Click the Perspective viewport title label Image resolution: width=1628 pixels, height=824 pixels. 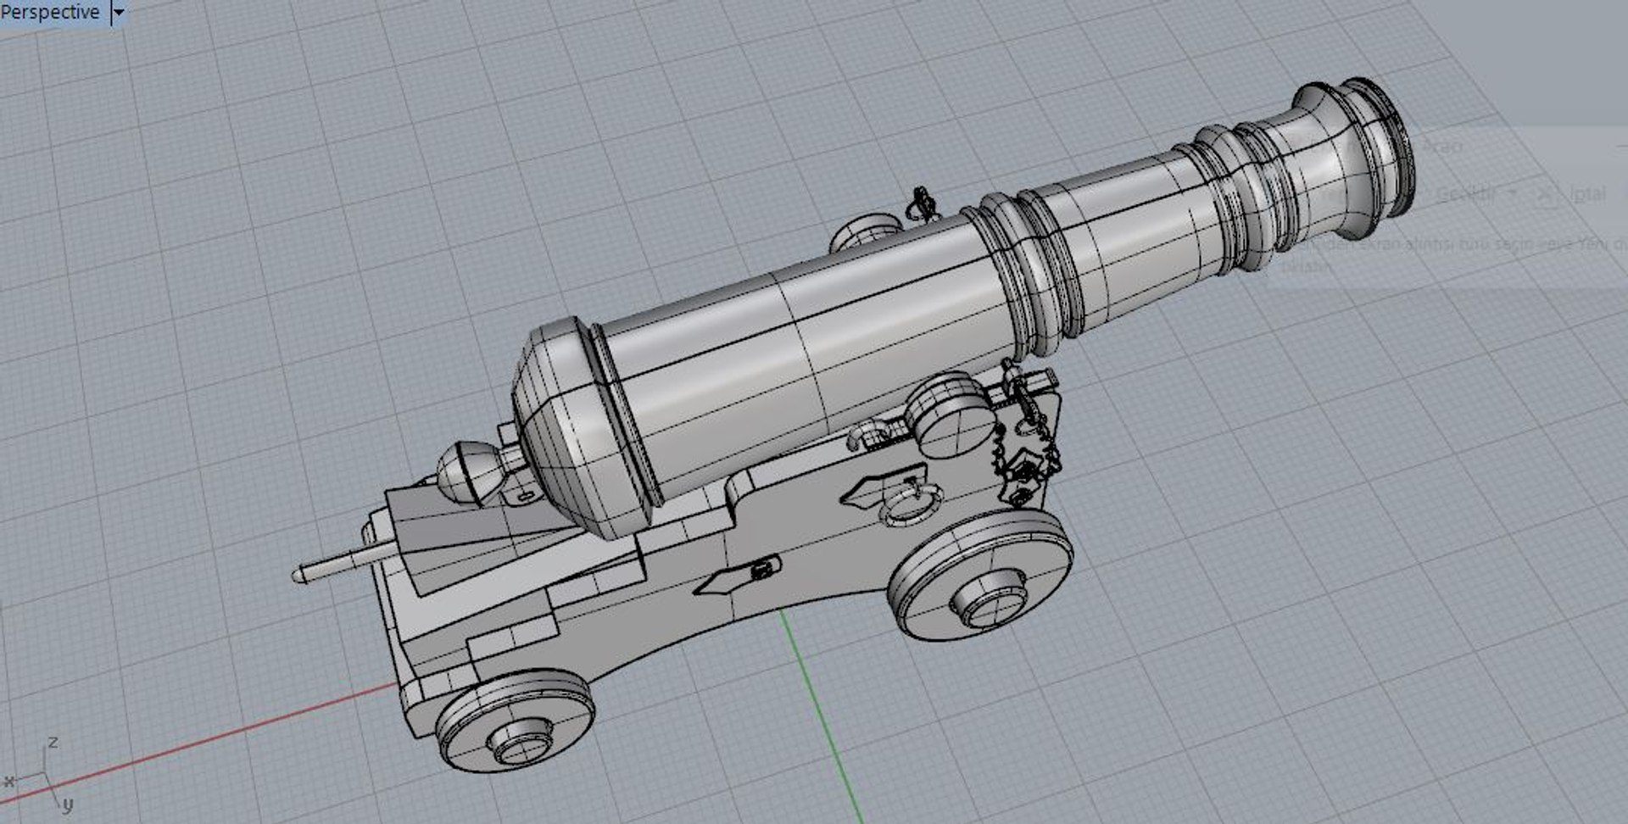pyautogui.click(x=50, y=12)
